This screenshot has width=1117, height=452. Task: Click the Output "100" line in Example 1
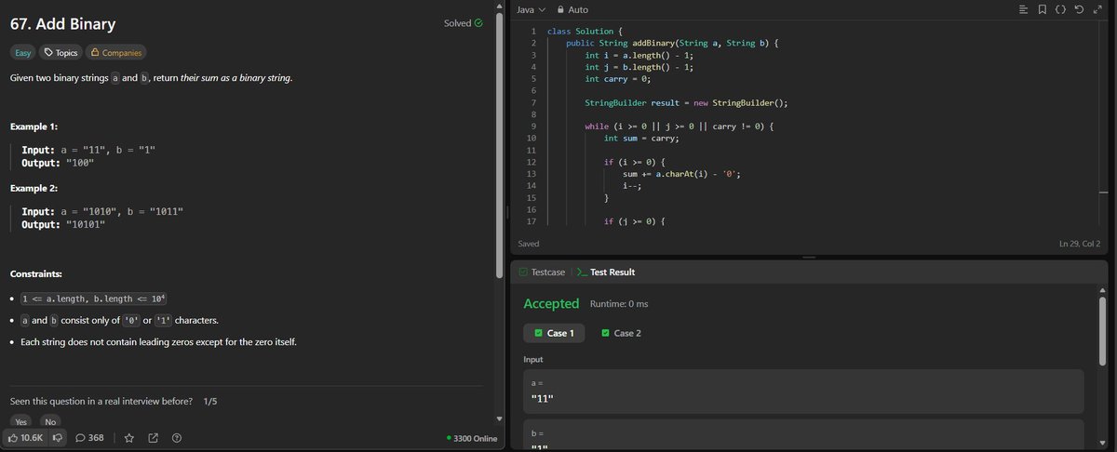tap(58, 163)
